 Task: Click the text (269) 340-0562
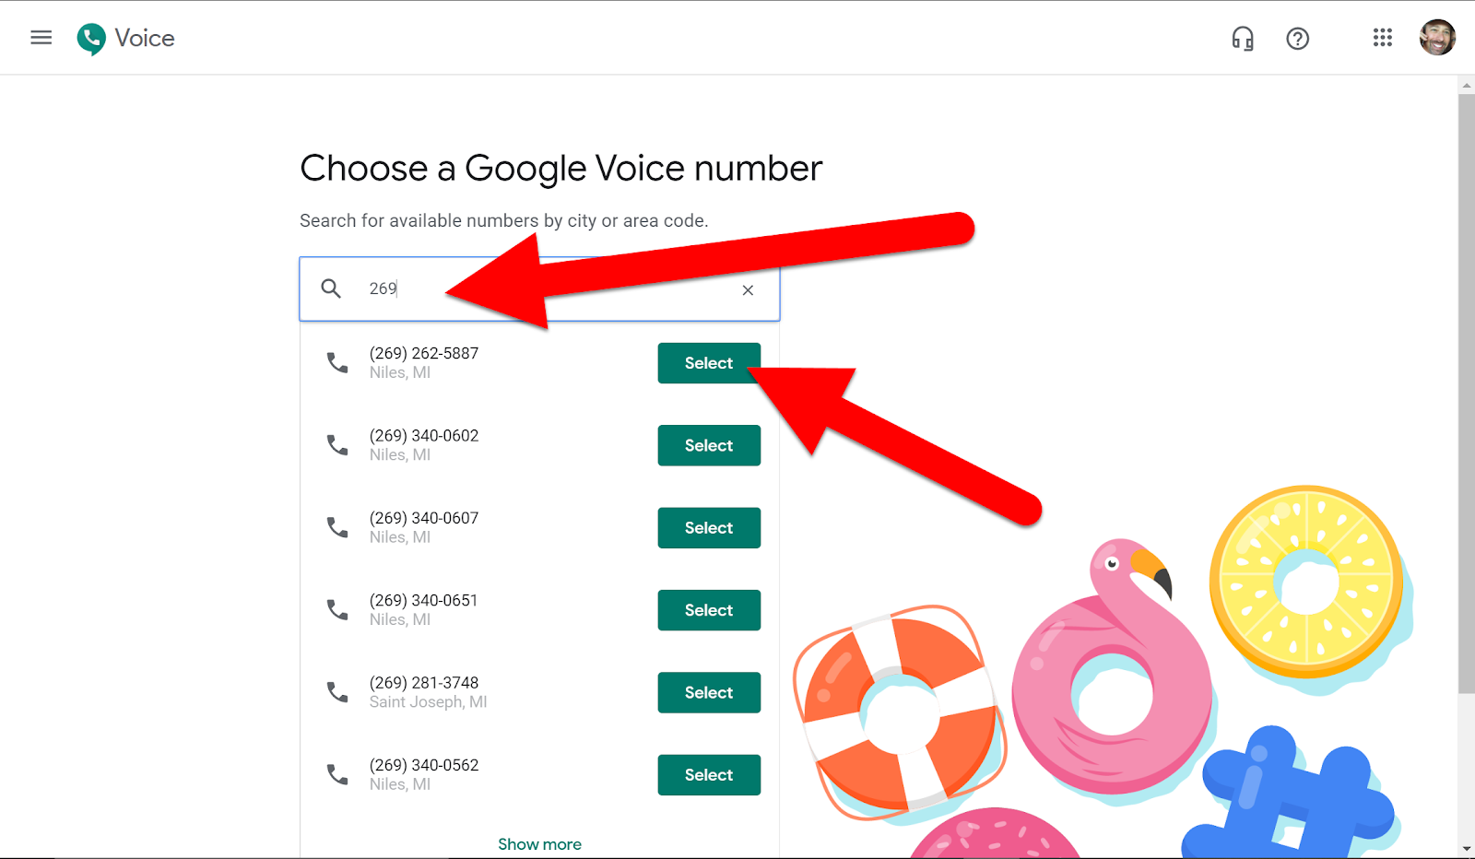click(x=424, y=765)
